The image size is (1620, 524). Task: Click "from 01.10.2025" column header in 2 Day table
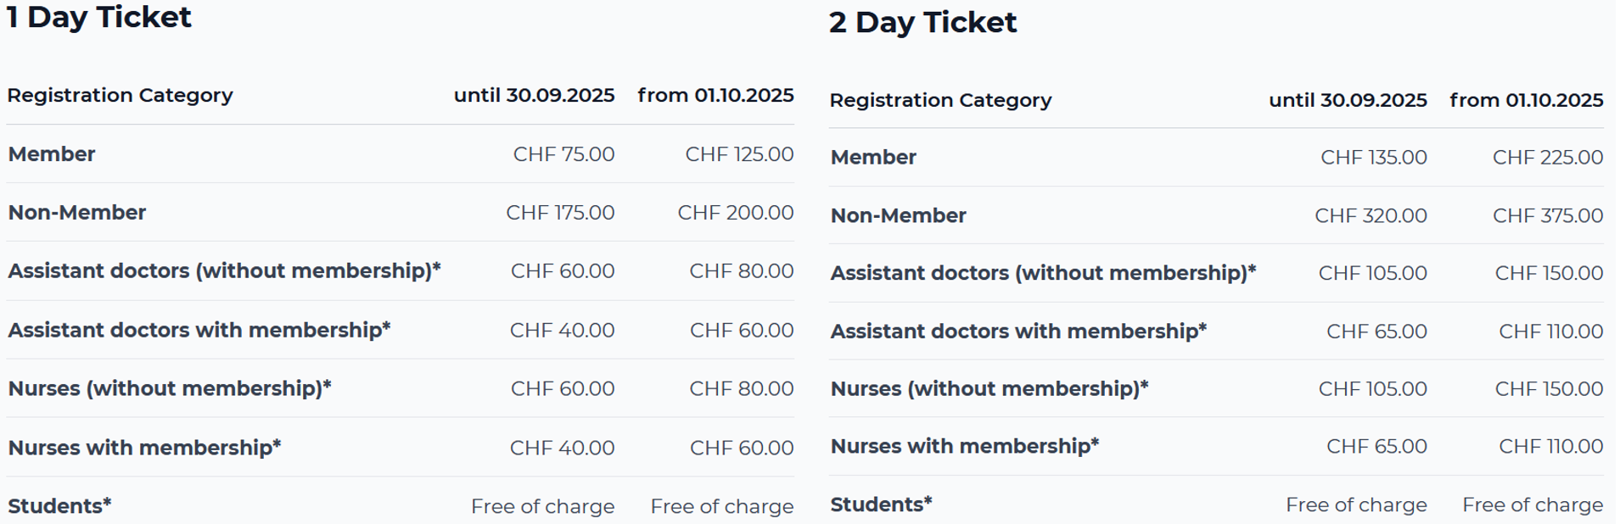pyautogui.click(x=1526, y=101)
